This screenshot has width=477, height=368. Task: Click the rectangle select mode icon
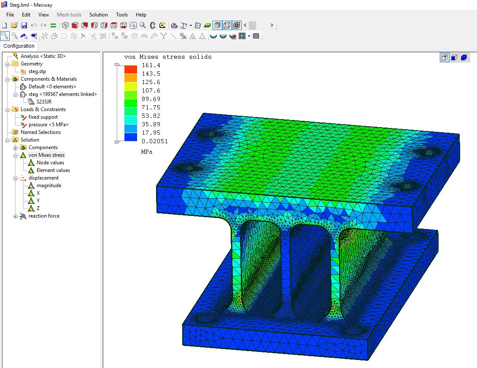pos(5,36)
